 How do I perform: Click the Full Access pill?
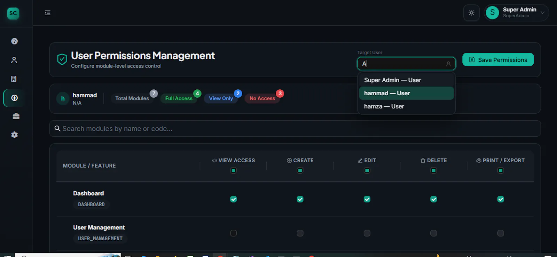click(x=179, y=98)
